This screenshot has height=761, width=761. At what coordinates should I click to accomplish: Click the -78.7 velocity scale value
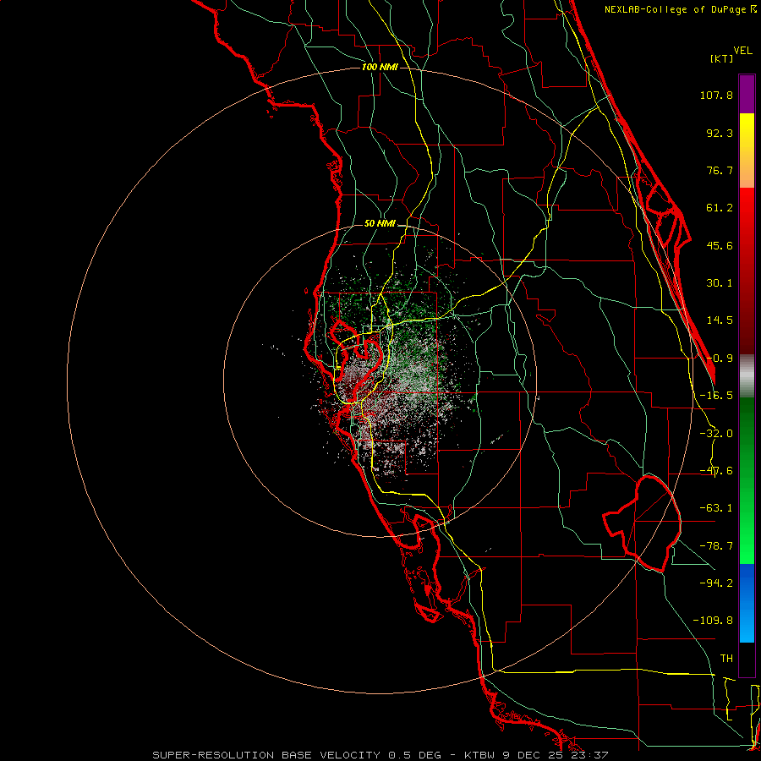tap(716, 546)
